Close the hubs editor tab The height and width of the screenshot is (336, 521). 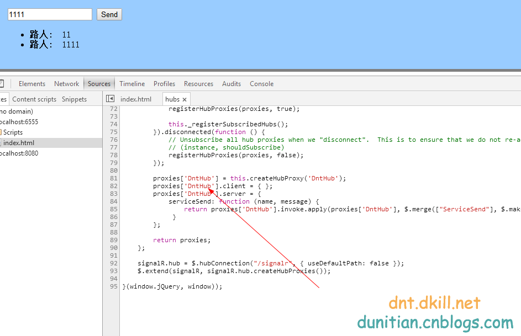point(185,99)
